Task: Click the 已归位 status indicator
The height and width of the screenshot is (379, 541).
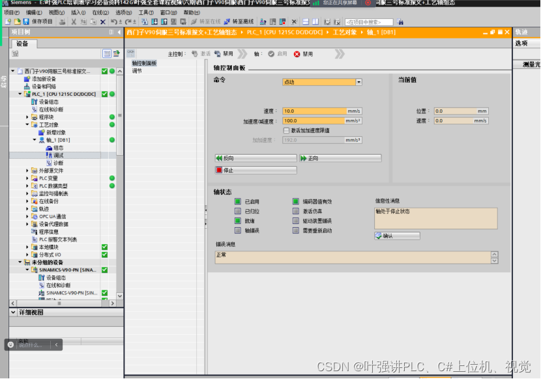Action: coord(238,211)
